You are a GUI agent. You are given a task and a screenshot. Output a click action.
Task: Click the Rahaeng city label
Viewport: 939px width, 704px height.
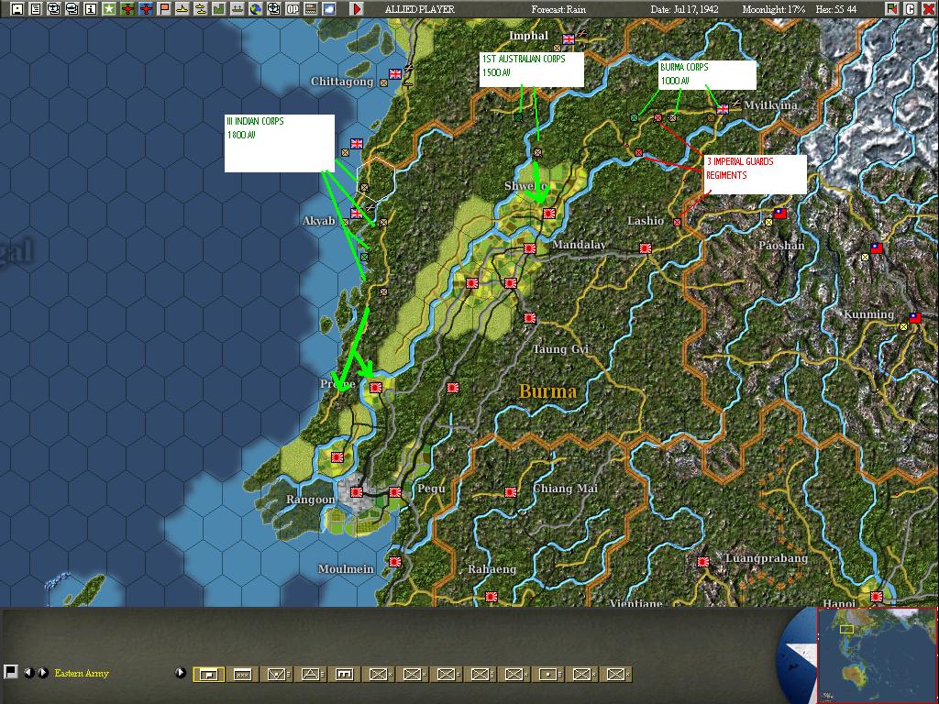[492, 568]
